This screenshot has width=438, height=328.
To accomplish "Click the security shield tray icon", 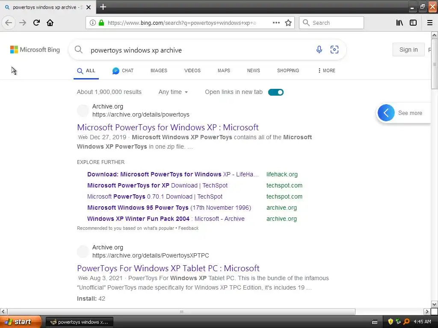I will [391, 322].
